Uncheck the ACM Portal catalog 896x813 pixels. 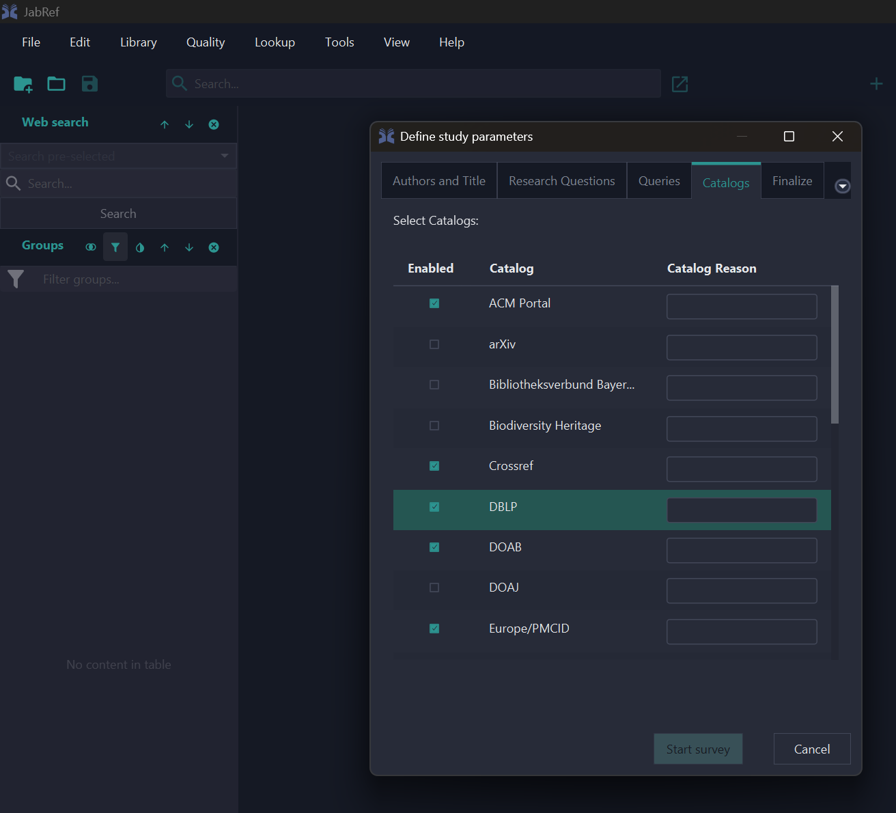tap(434, 303)
